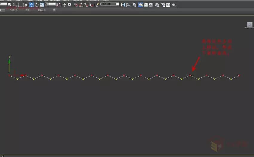Open named selection sets dropdown
Viewport: 254px width, 157px height.
tap(110, 4)
